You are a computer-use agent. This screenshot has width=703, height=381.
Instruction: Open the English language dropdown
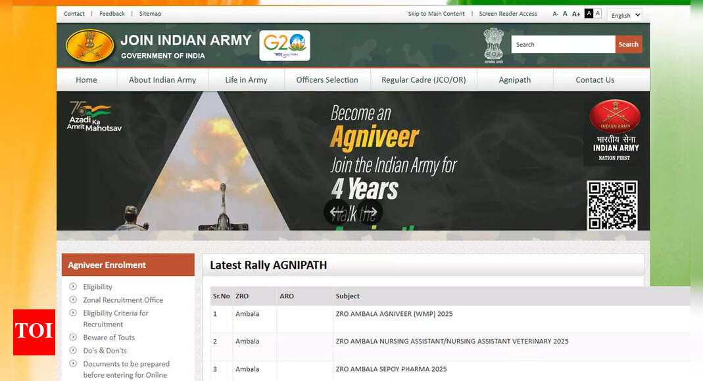click(624, 15)
